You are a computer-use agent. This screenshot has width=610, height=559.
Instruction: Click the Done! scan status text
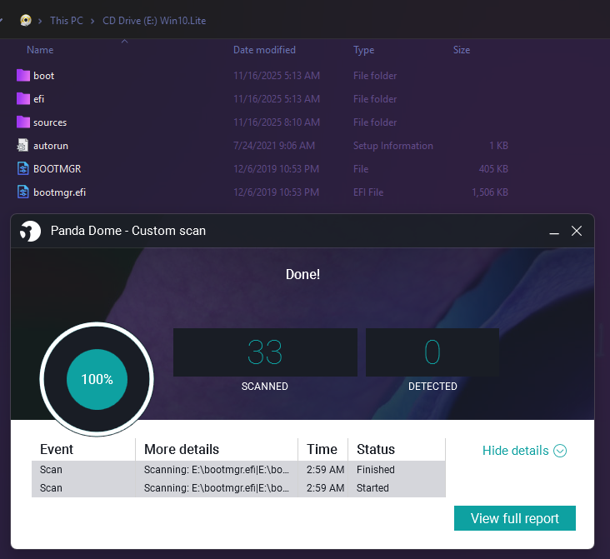(x=302, y=274)
